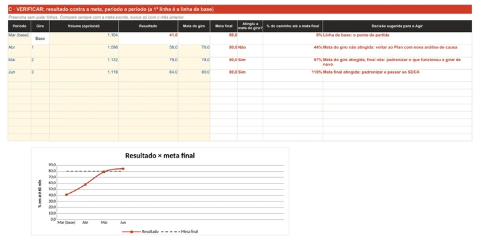The height and width of the screenshot is (250, 480).
Task: Click the red 'C · VERIFICAR' section title
Action: (x=240, y=9)
